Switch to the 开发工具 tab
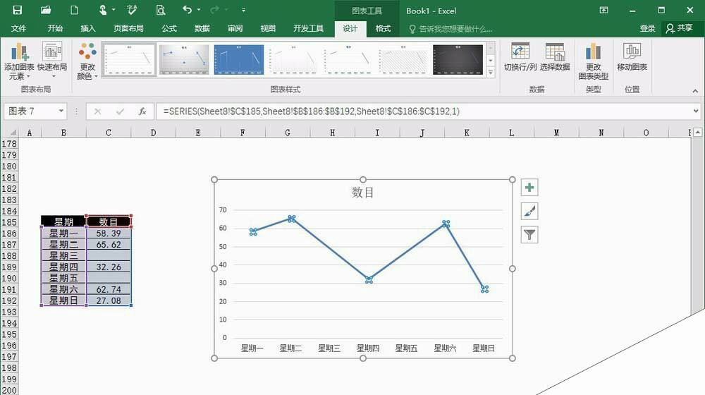Viewport: 705px width, 395px height. [308, 28]
